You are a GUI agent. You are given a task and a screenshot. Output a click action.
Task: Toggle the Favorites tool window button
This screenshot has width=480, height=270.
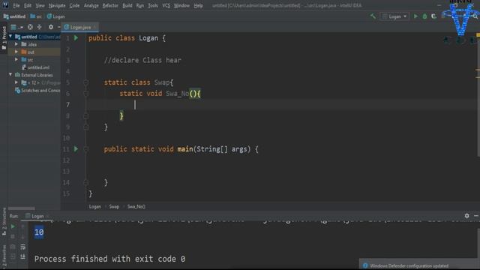click(4, 256)
